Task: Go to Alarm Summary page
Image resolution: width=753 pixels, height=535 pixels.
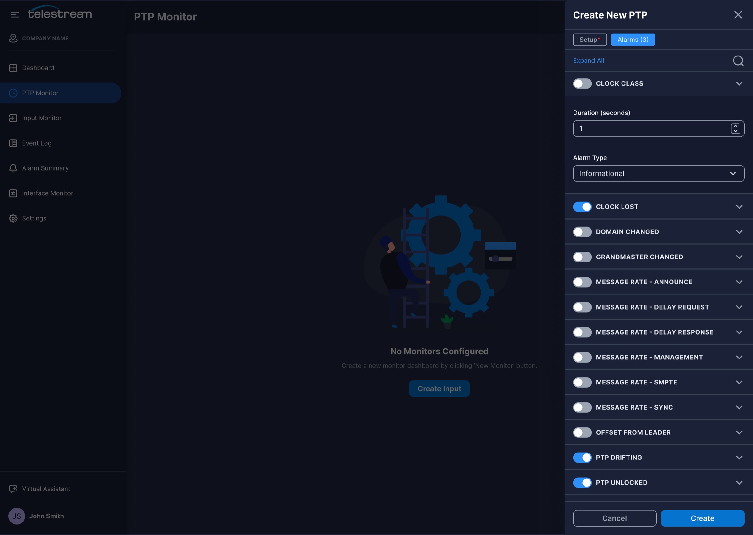Action: (45, 168)
